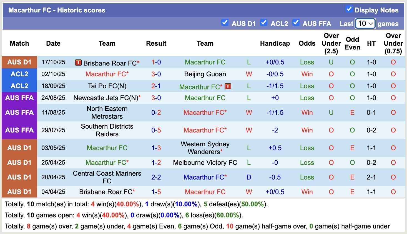Screen dimensions: 407x234
Task: Open the Beijing Guoan team name
Action: click(205, 74)
